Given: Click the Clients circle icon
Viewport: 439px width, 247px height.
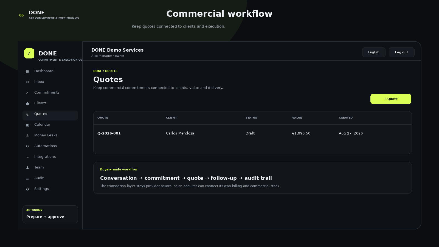Looking at the screenshot, I should 27,104.
